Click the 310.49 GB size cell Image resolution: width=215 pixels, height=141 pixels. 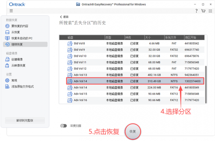pos(154,81)
